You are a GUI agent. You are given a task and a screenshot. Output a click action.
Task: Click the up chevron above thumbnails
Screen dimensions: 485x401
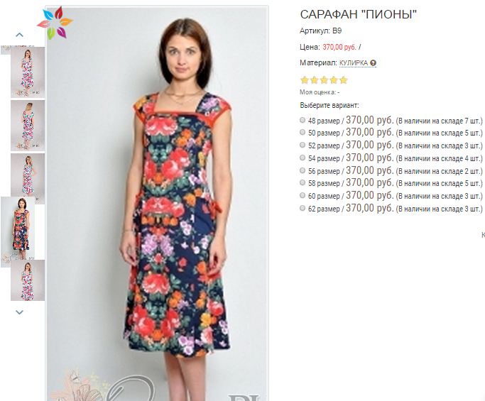tap(19, 35)
